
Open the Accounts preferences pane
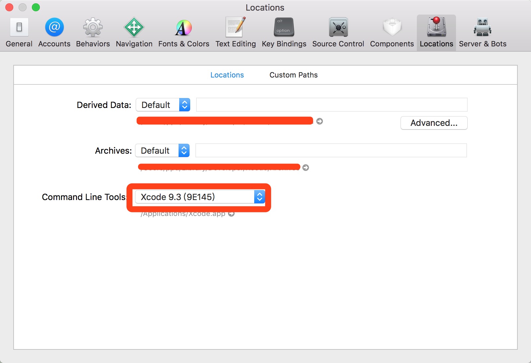(x=54, y=33)
